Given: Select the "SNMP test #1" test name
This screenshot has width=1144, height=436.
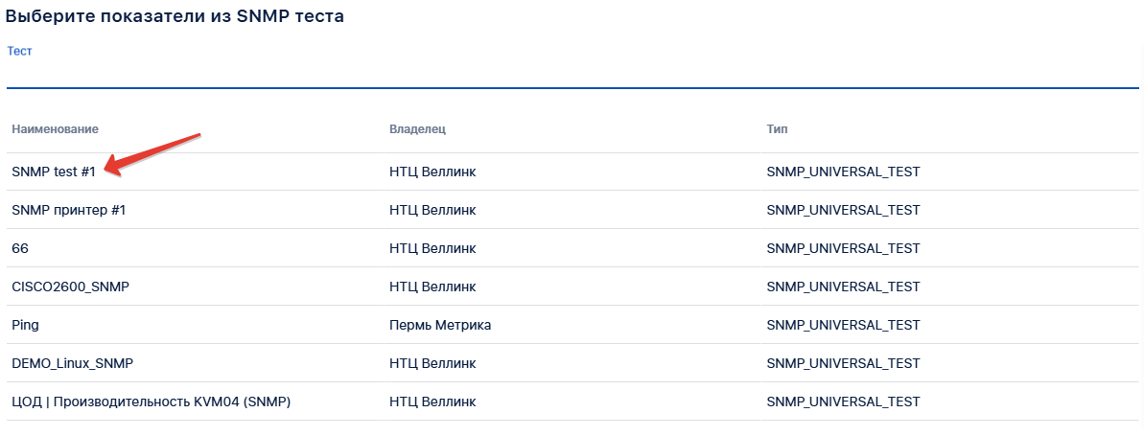Looking at the screenshot, I should (54, 172).
